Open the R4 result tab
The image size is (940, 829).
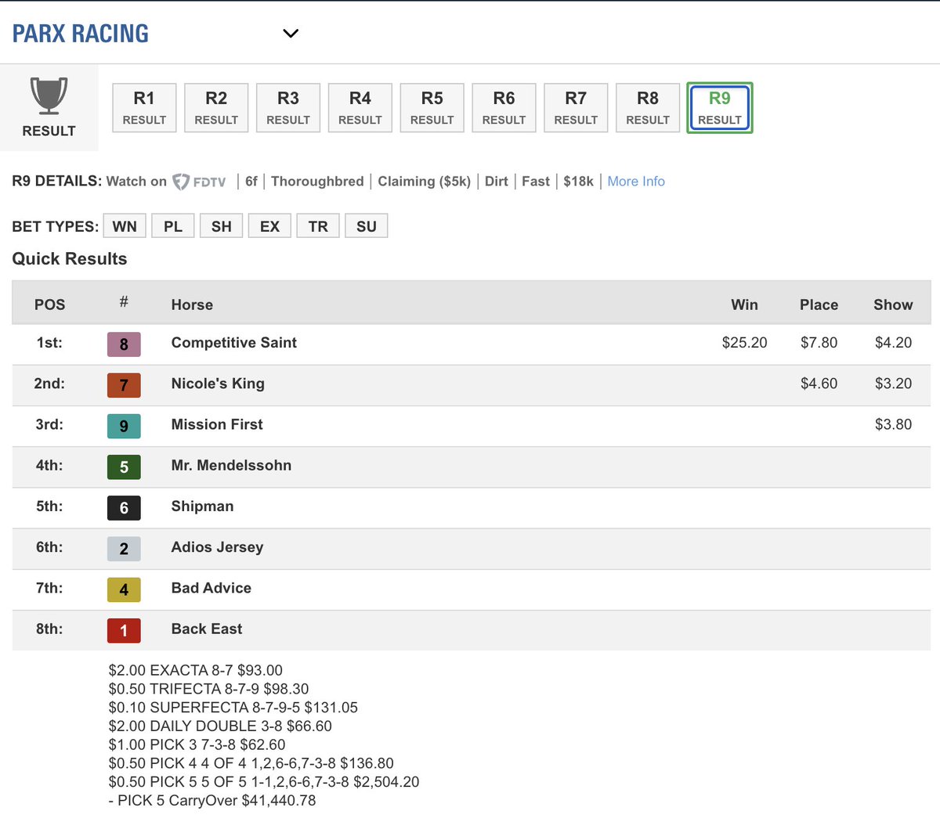(x=360, y=108)
